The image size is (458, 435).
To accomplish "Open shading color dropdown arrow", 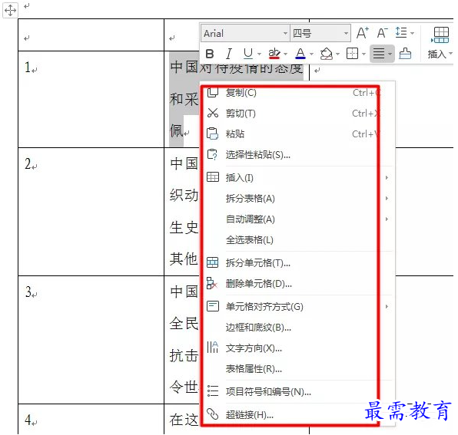I will [337, 54].
